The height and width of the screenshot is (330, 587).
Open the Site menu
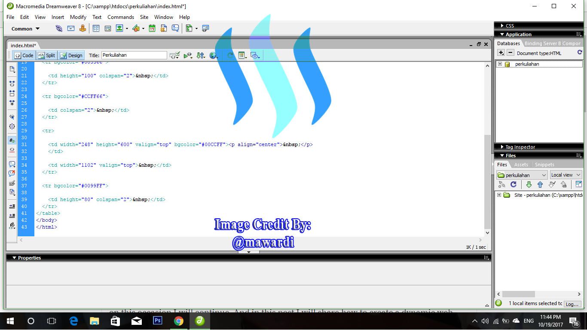click(x=144, y=17)
